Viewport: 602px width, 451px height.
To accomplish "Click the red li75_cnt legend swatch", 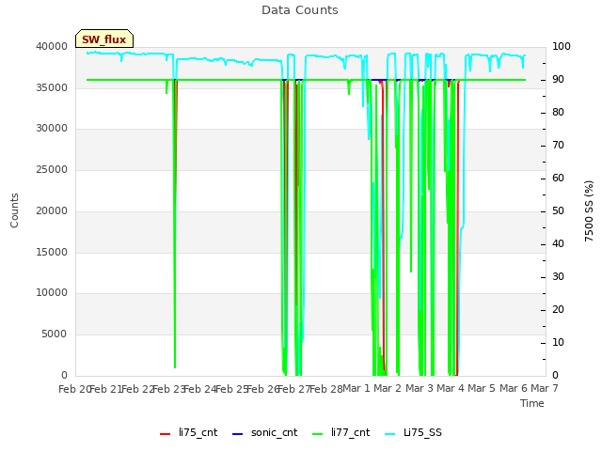I will 166,434.
